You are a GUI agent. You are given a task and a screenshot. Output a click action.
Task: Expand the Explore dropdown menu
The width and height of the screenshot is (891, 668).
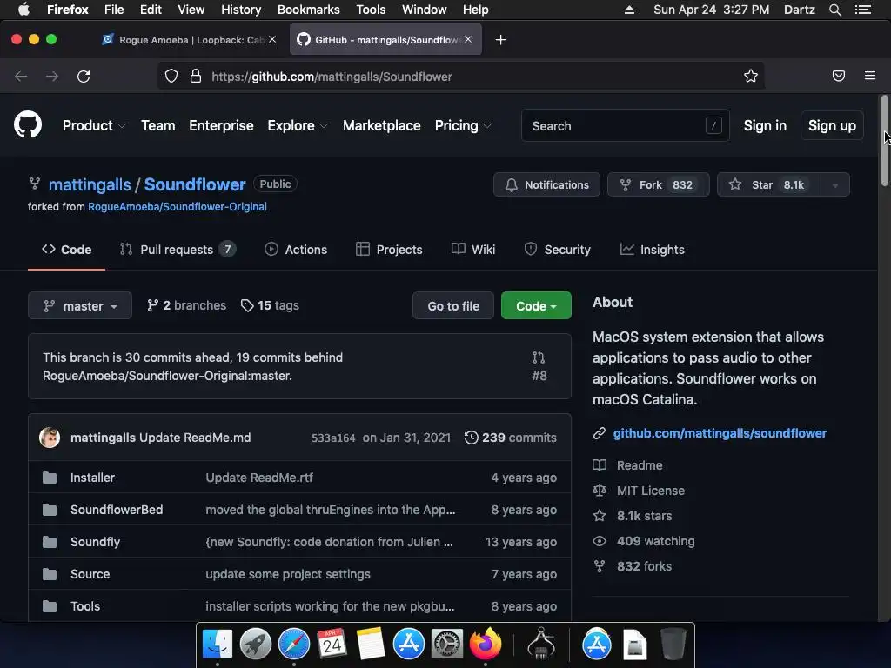point(298,125)
